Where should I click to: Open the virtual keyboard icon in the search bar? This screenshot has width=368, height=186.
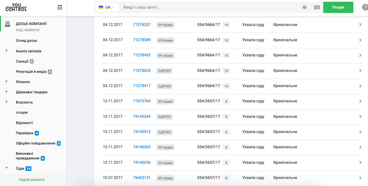(316, 7)
